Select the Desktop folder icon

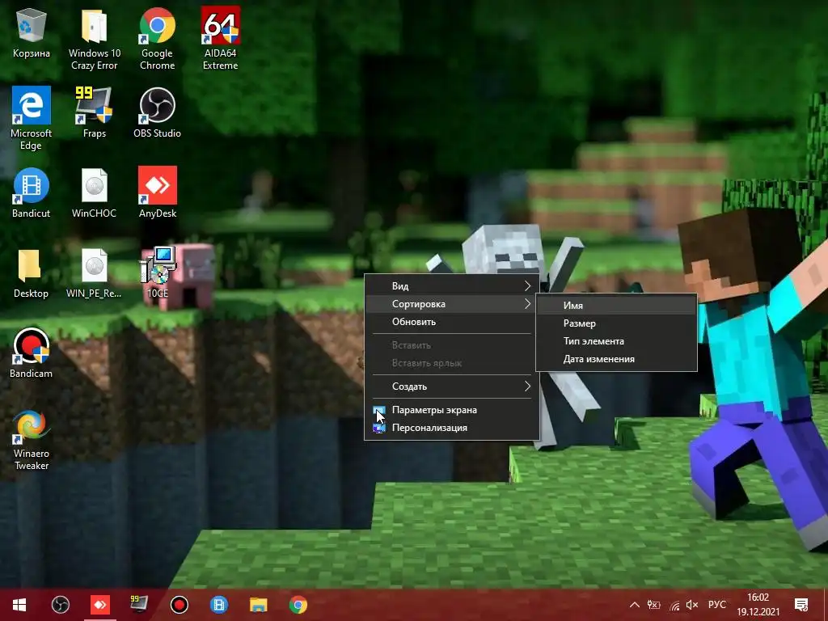click(32, 272)
